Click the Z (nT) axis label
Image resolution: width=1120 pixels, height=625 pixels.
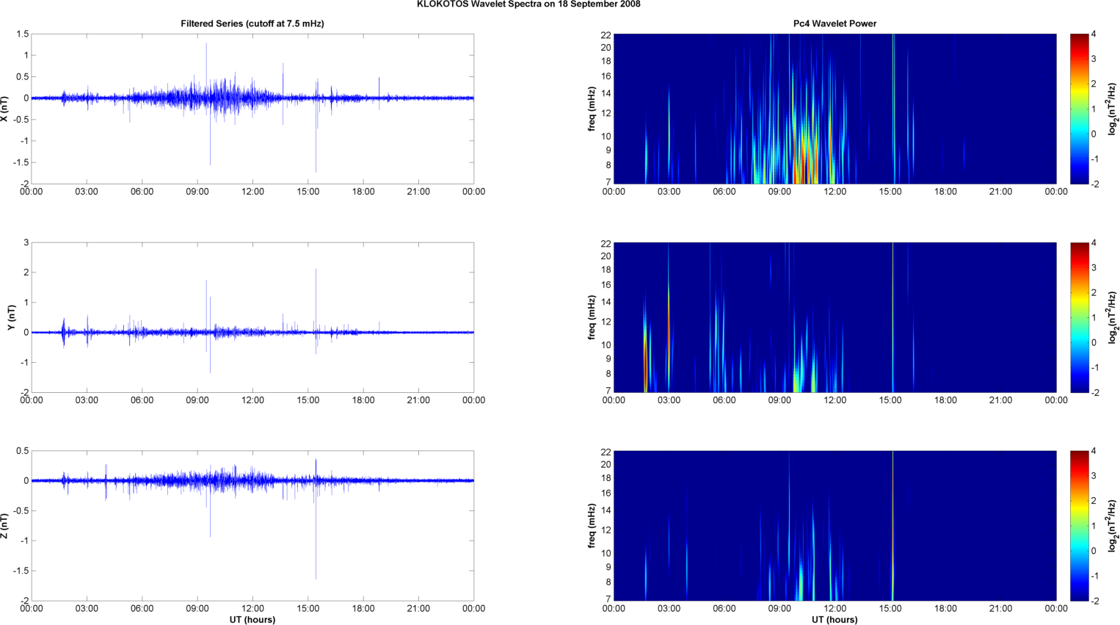click(x=5, y=526)
